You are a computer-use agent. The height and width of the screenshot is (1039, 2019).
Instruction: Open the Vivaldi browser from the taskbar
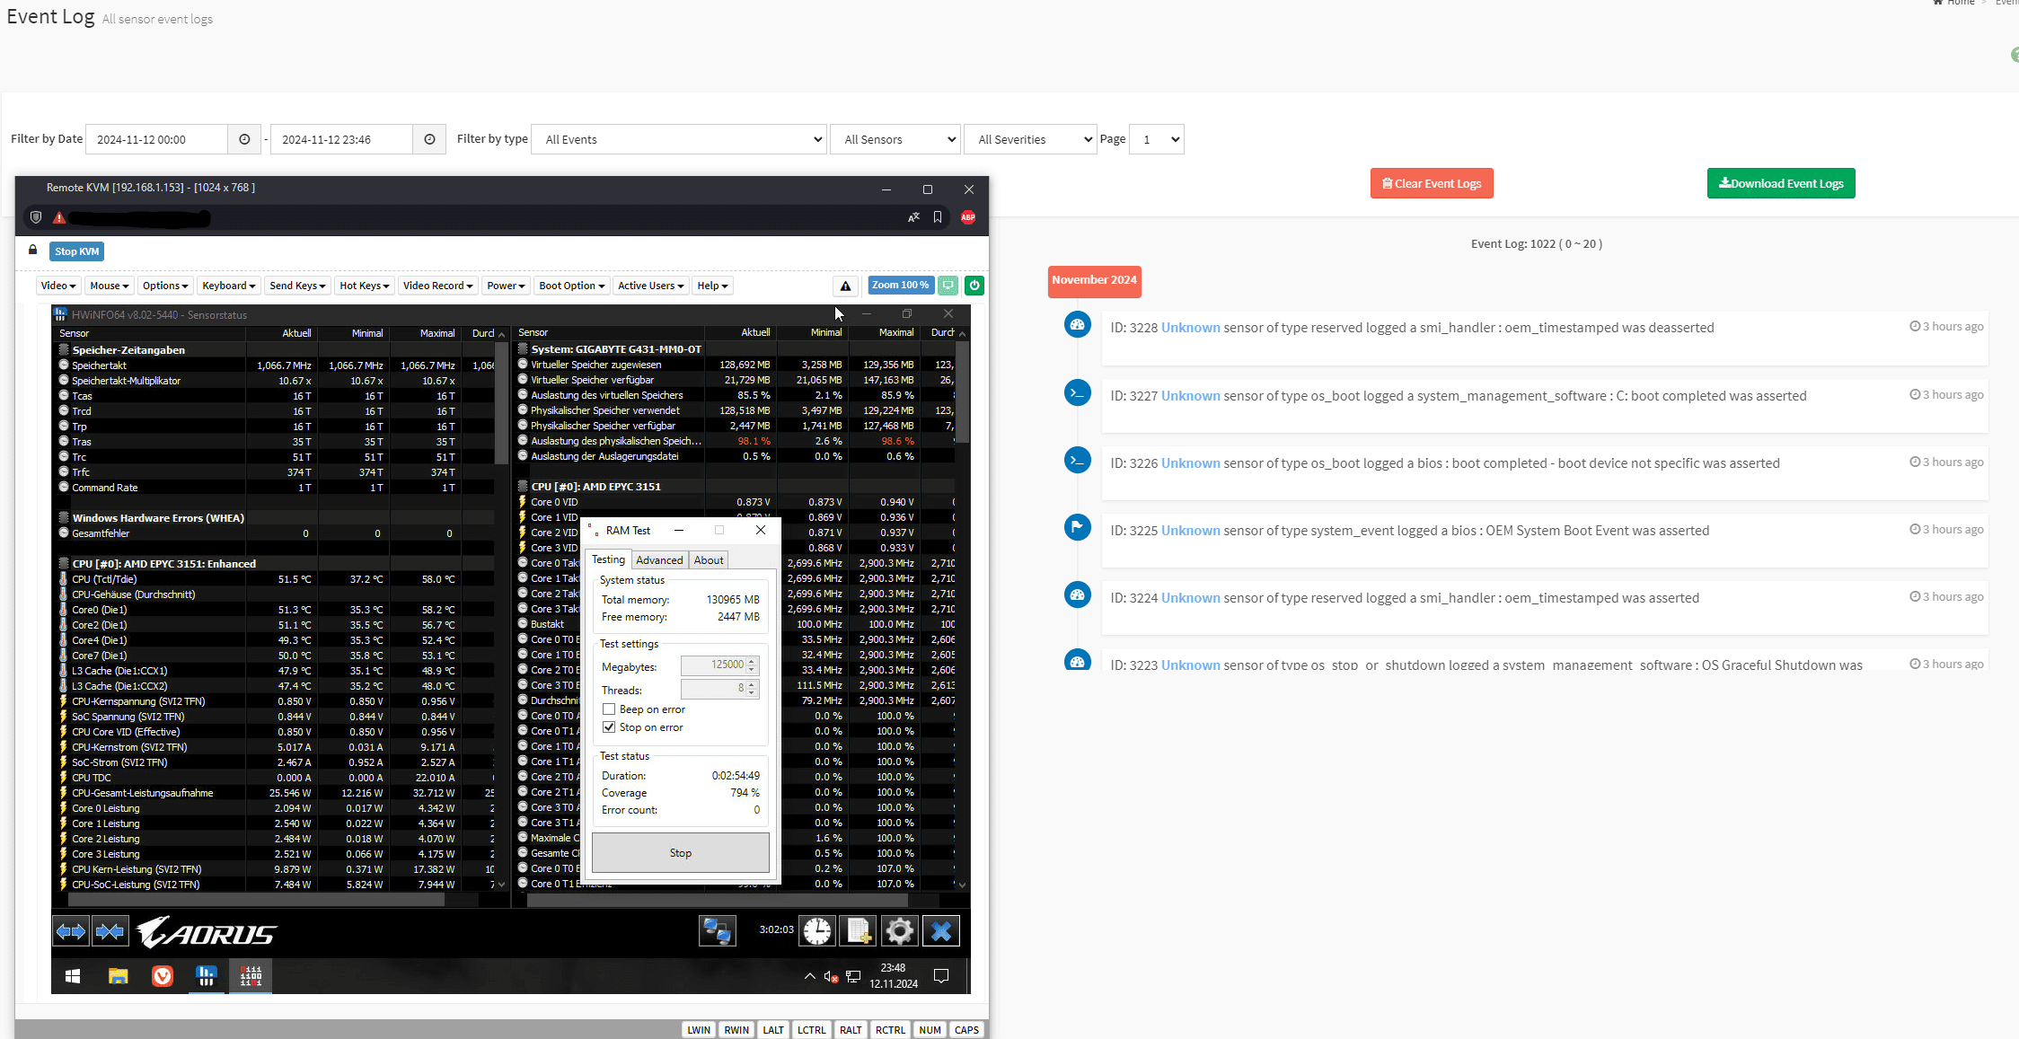pos(163,976)
